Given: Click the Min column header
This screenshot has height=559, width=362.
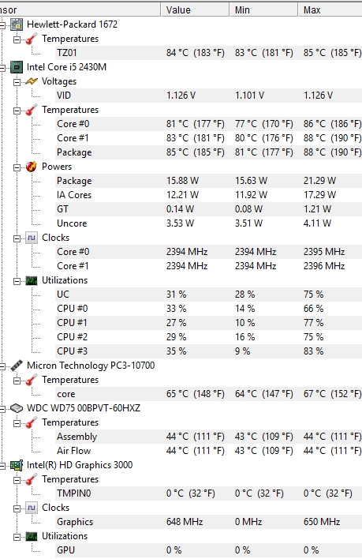Looking at the screenshot, I should [263, 9].
